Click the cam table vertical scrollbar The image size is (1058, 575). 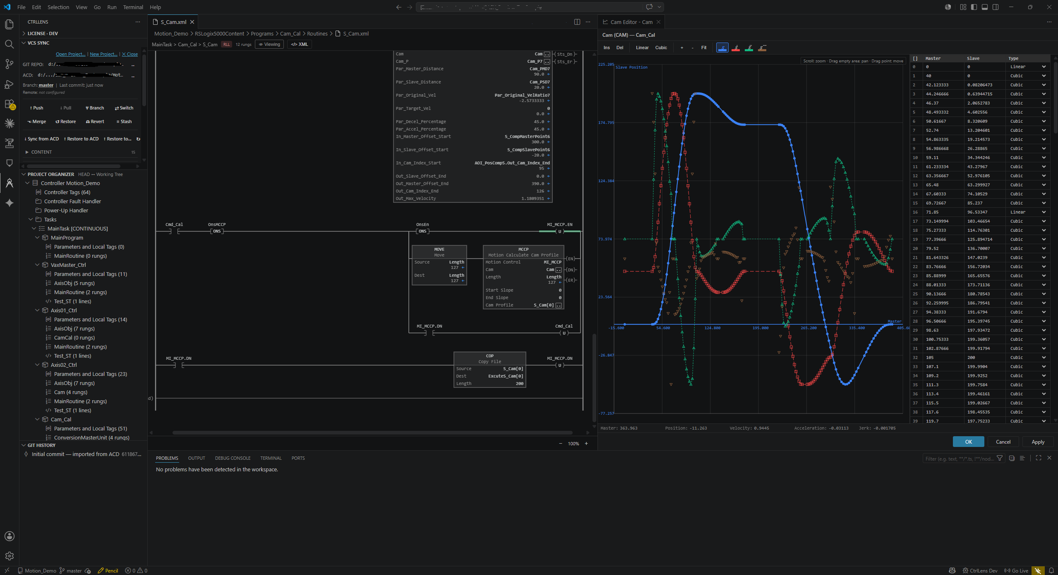[x=1055, y=98]
